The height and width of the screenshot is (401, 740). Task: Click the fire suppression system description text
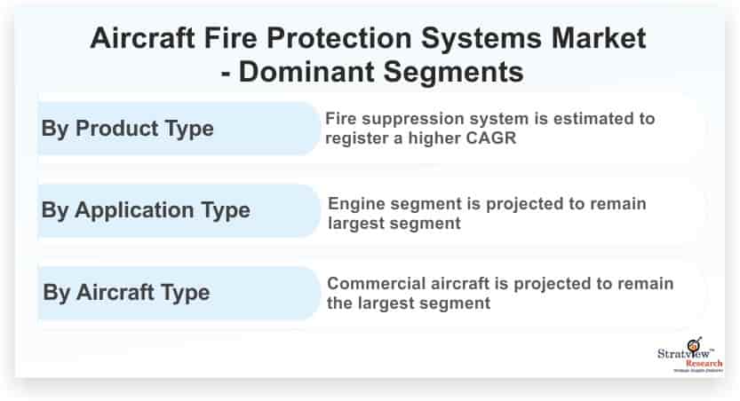(x=489, y=128)
